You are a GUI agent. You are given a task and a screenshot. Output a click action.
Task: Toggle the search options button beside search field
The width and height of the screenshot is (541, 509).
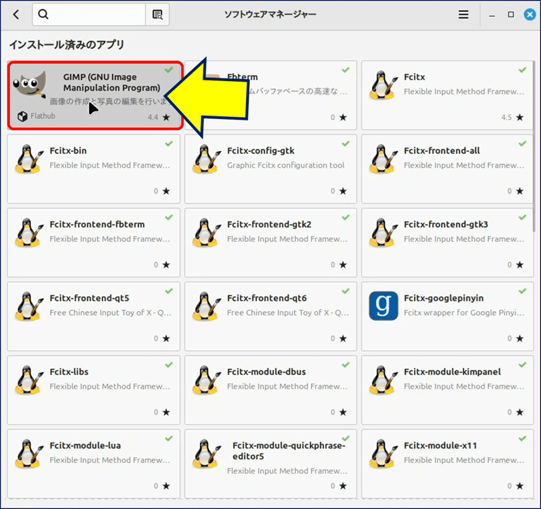[158, 14]
